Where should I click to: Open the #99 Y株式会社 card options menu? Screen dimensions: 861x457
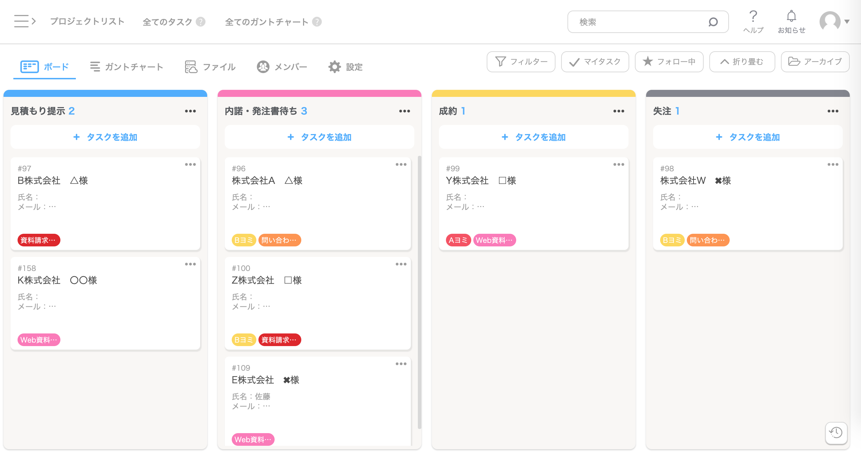point(618,164)
